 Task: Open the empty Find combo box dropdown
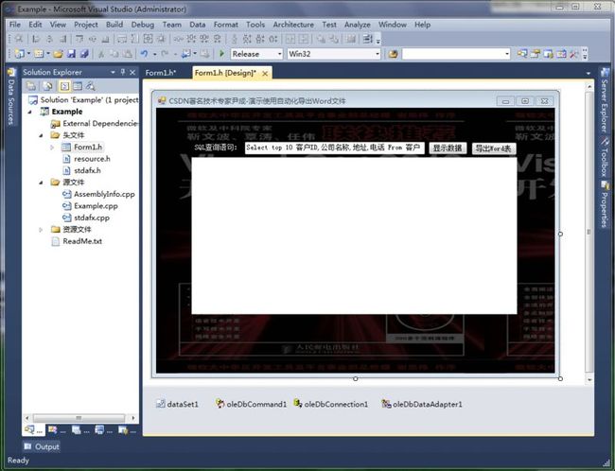[x=507, y=54]
